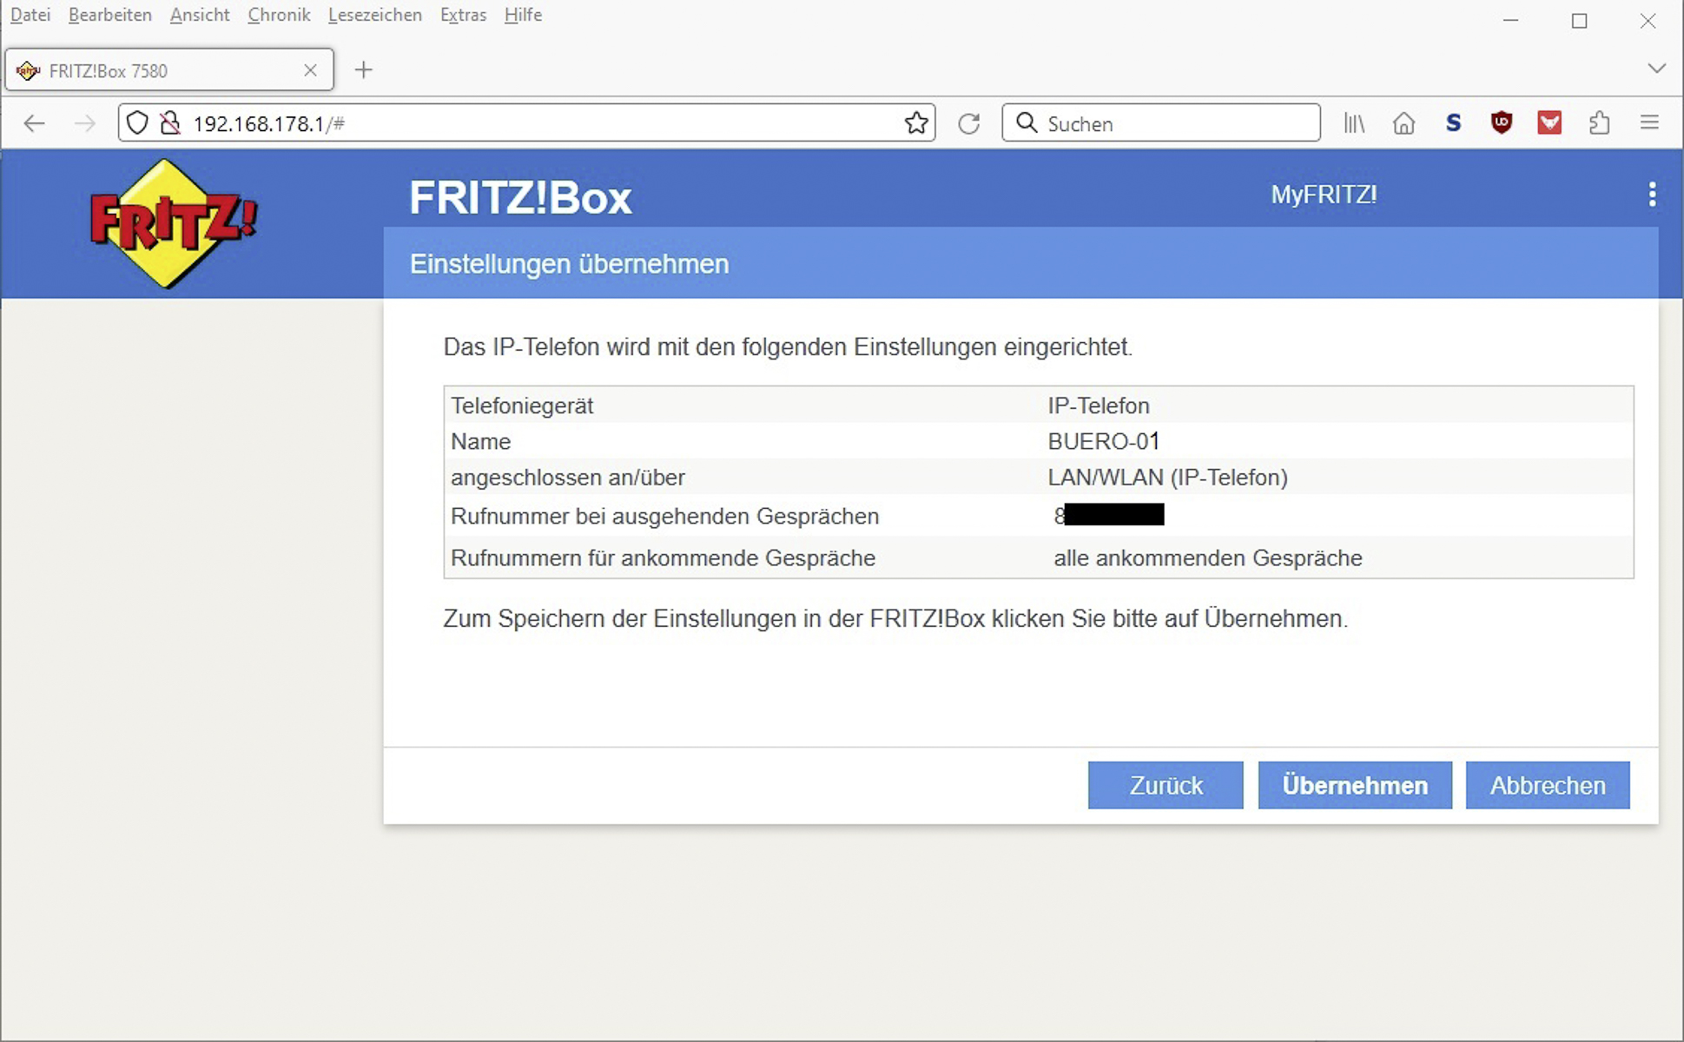This screenshot has height=1042, width=1684.
Task: Open the Ansicht menu
Action: [x=200, y=15]
